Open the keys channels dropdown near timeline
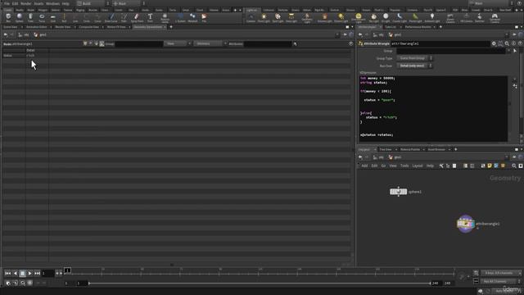The height and width of the screenshot is (295, 524). 501,273
